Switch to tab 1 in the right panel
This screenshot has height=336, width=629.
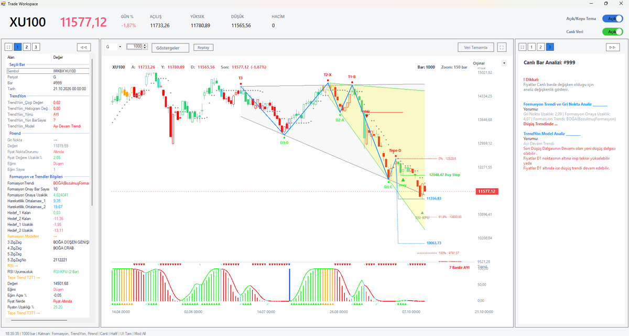[531, 47]
